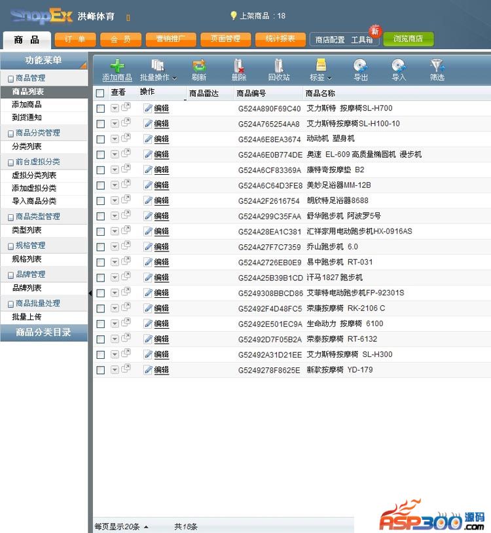The width and height of the screenshot is (491, 533).
Task: Open the 每页显示20条 page size selector
Action: point(122,526)
